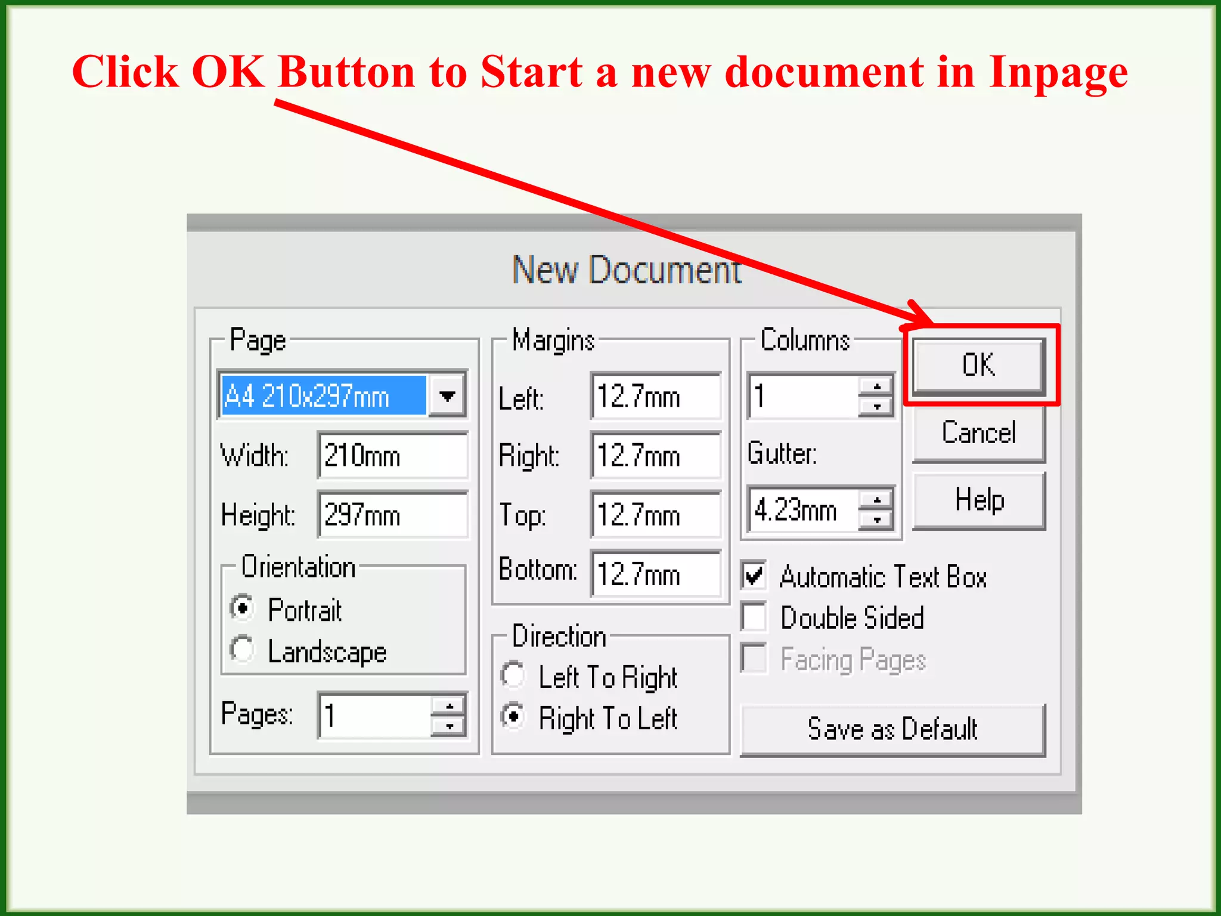Open Help for New Document dialog

(978, 501)
